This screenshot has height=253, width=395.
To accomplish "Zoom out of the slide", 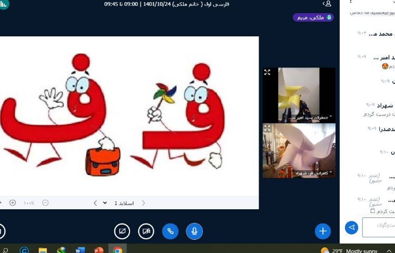I will click(45, 202).
